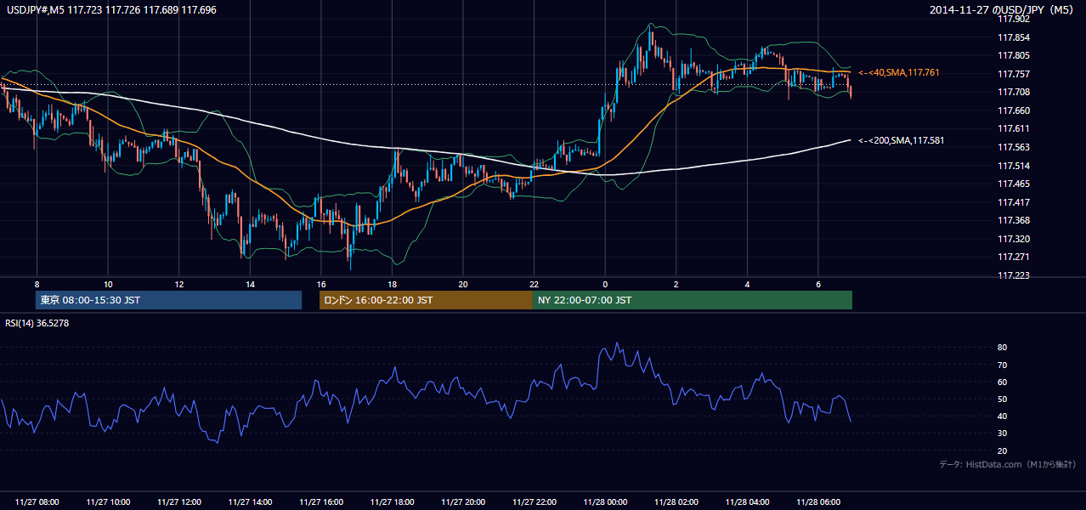Screen dimensions: 1086x510
Task: Click RSI axis level 60
Action: point(1002,382)
